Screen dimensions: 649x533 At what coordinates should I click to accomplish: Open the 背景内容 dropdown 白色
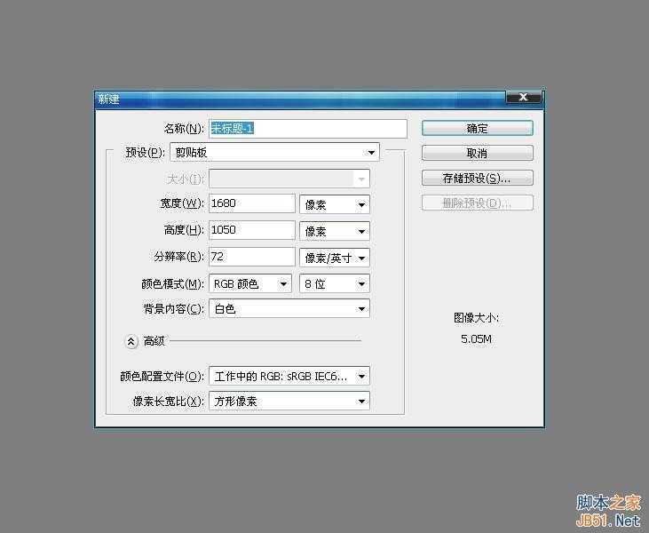tap(289, 309)
